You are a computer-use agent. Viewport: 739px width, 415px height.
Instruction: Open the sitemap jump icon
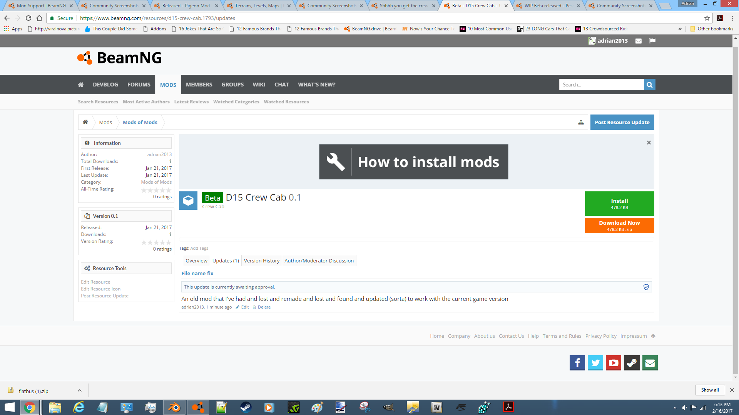581,122
